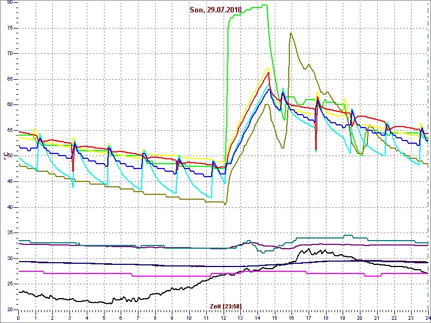Select the 75 temperature axis label

tap(10, 28)
